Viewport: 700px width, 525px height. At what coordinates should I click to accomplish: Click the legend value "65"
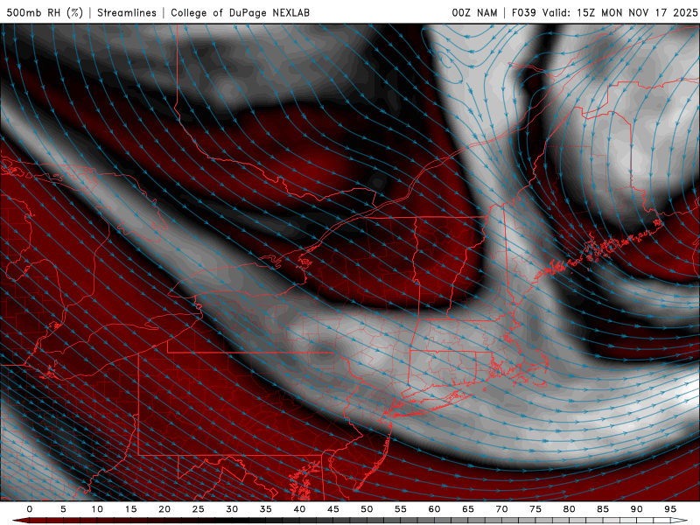pyautogui.click(x=468, y=509)
